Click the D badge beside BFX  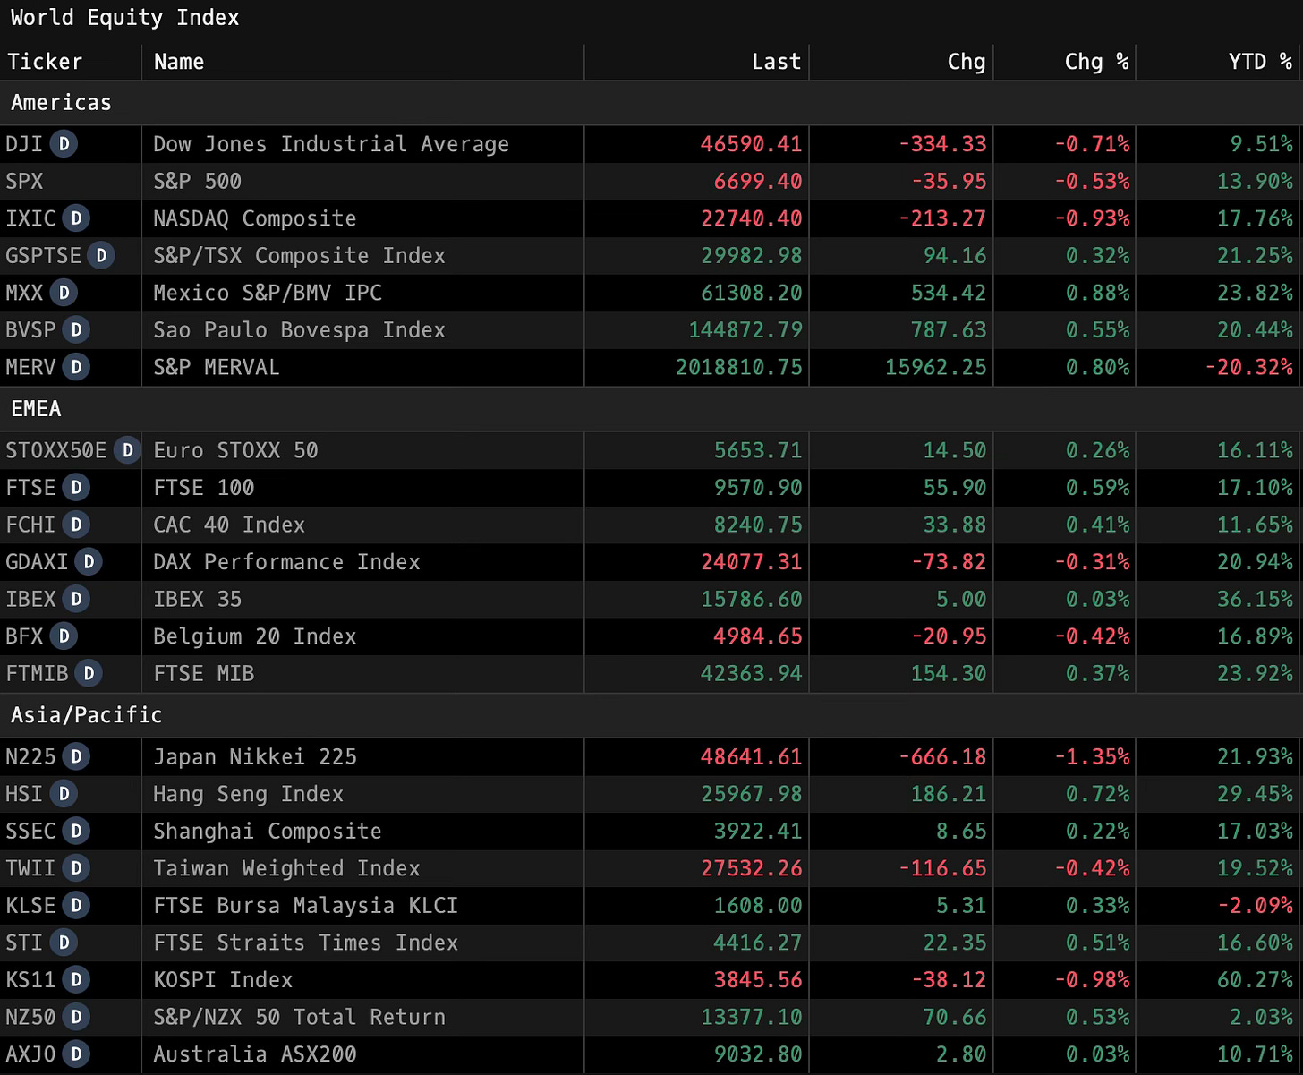[64, 636]
